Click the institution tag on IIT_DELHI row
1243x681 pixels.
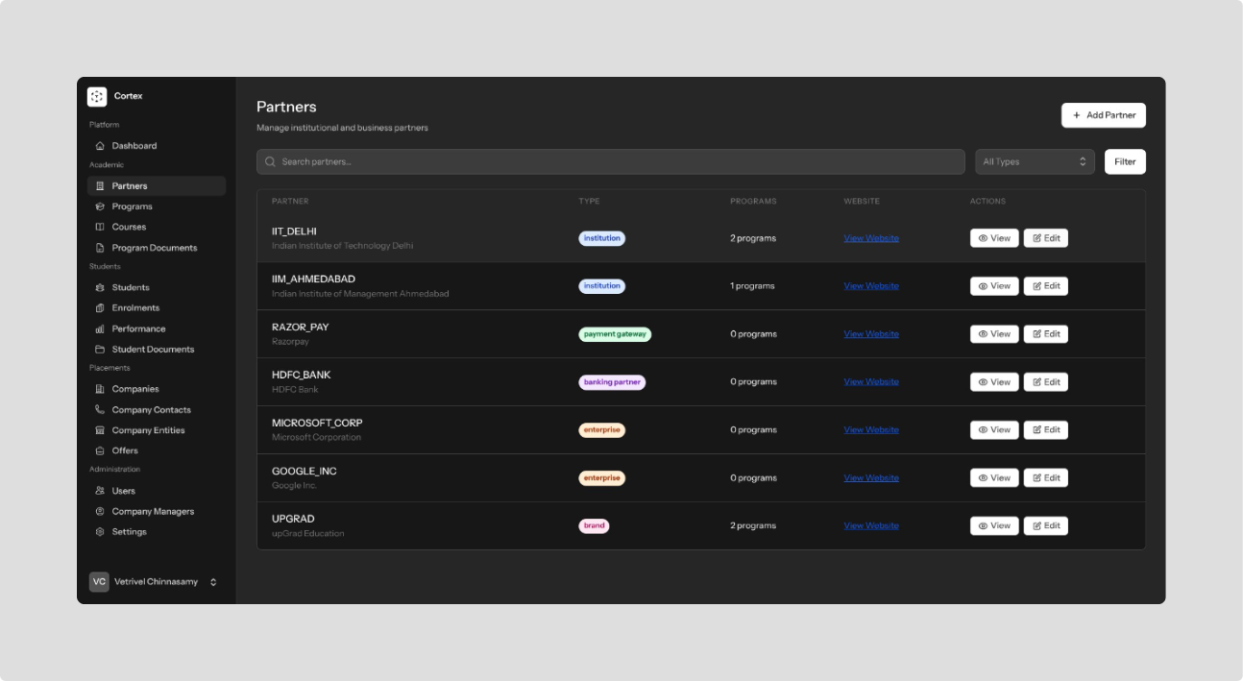click(x=602, y=238)
